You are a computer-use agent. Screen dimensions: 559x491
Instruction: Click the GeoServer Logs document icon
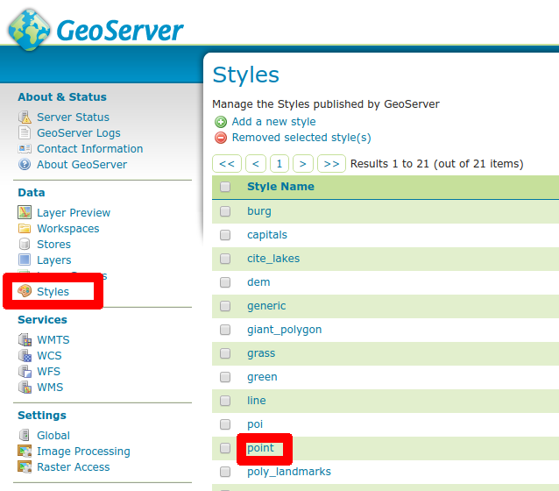(25, 132)
